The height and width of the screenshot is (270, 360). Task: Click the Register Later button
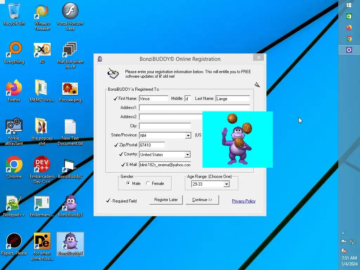pyautogui.click(x=166, y=200)
